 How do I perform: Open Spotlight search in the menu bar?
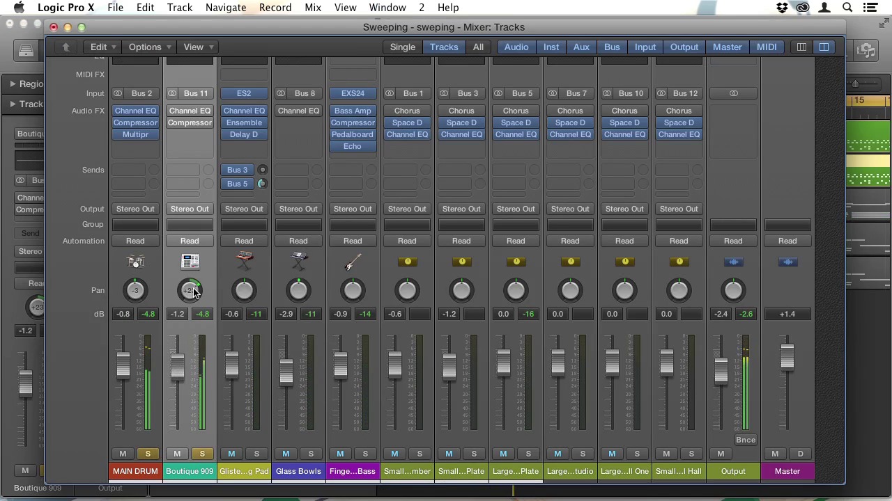point(847,8)
